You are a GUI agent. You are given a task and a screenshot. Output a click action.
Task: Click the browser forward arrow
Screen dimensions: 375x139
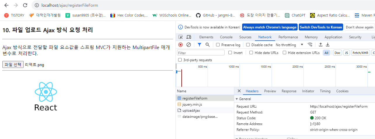(x=16, y=5)
